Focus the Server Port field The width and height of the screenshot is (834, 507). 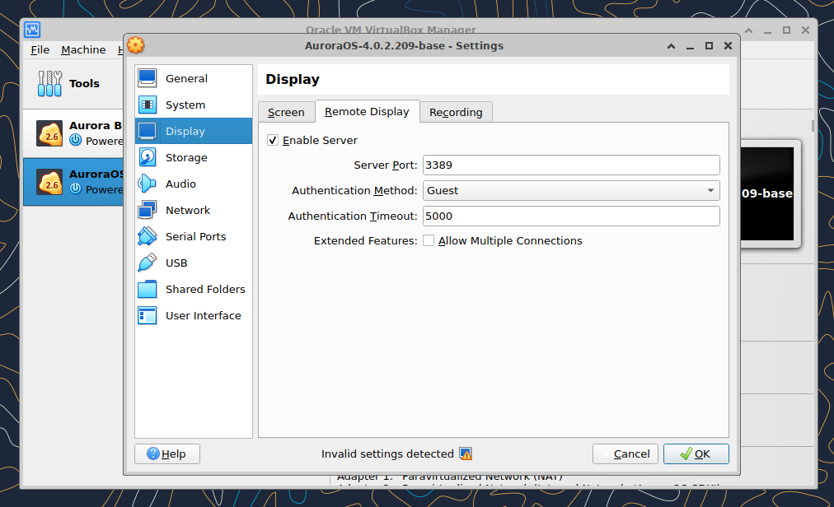pos(571,165)
